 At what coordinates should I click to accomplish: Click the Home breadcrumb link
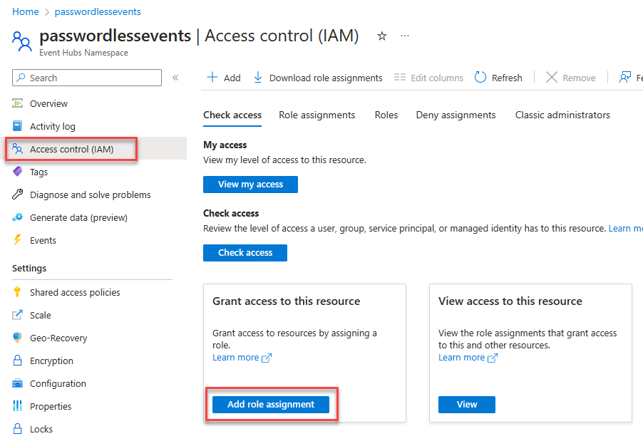25,11
